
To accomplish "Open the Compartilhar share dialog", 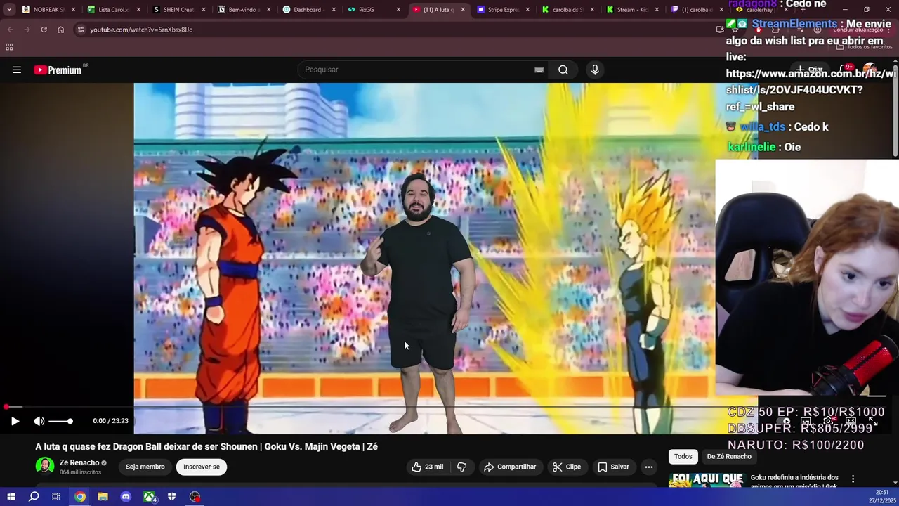I will 510,467.
